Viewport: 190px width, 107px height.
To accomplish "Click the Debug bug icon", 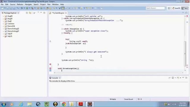I will pyautogui.click(x=22, y=8).
